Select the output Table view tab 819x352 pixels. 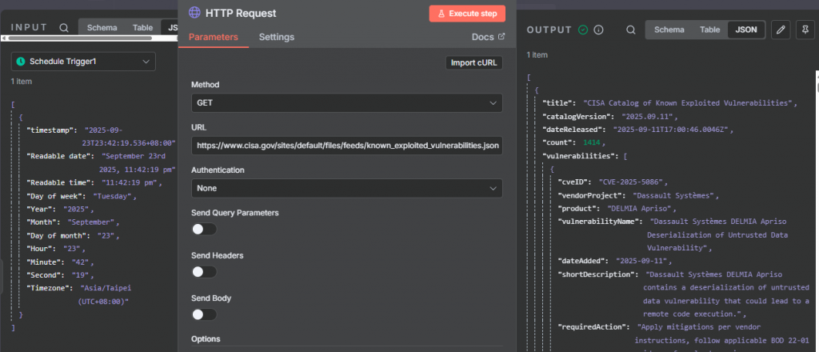coord(709,30)
